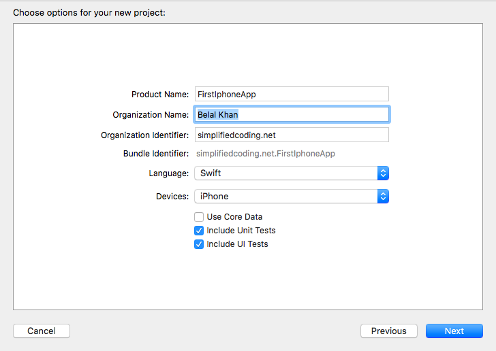
Task: Uncheck Include Unit Tests
Action: (199, 231)
